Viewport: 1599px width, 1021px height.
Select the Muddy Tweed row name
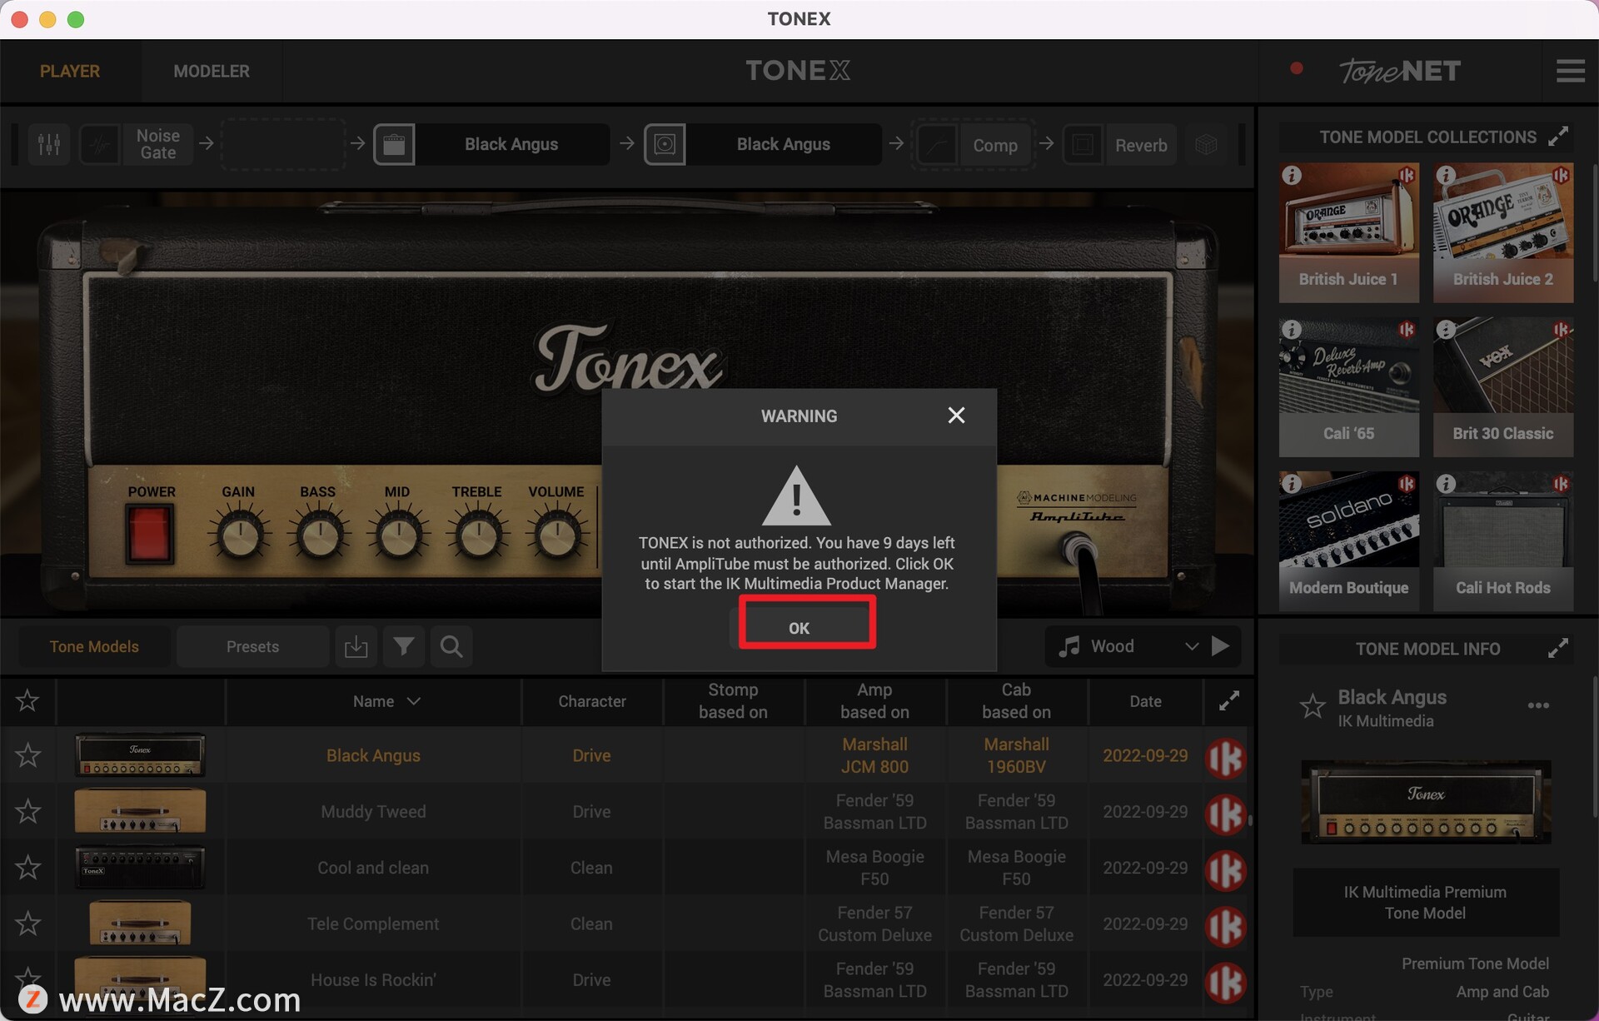373,811
